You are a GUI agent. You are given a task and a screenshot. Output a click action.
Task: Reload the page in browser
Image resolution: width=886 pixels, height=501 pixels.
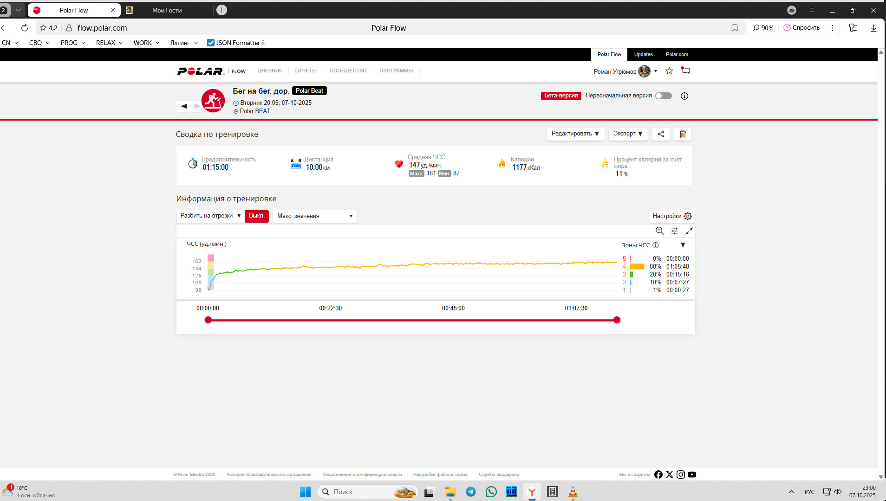pos(25,28)
